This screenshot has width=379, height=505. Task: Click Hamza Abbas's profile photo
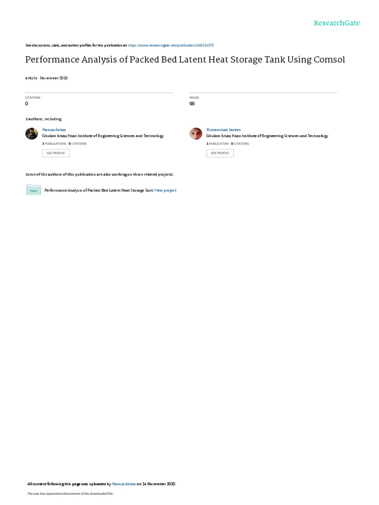[x=32, y=133]
